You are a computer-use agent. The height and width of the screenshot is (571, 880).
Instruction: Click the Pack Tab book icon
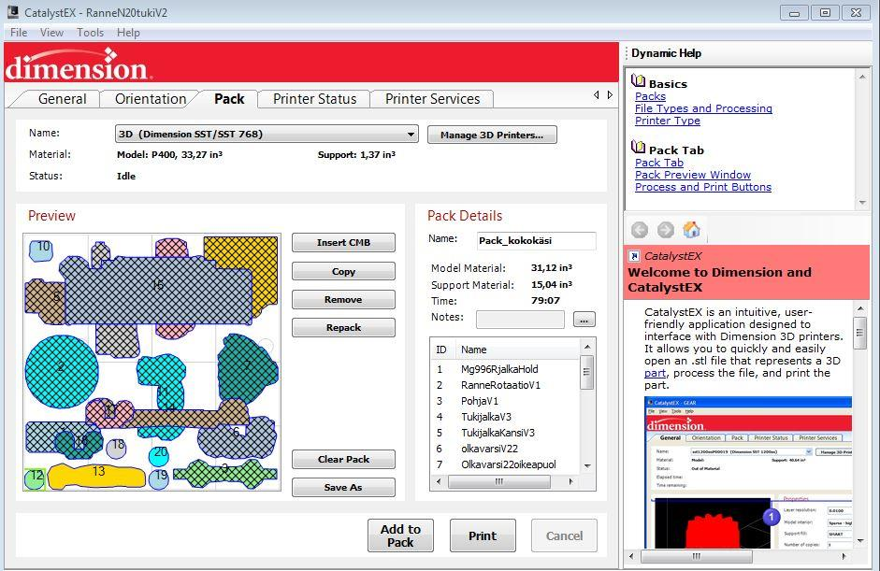coord(638,148)
